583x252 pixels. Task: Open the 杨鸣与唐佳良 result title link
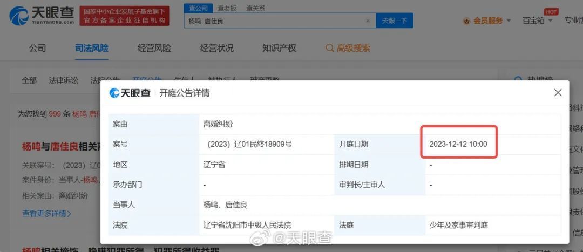tap(59, 146)
